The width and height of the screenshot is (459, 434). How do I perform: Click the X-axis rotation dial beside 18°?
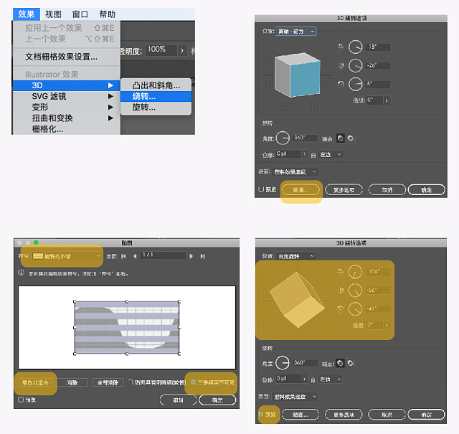[356, 47]
